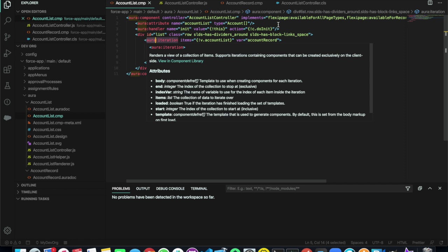Open the Output panel tab
The image size is (448, 252).
143,188
